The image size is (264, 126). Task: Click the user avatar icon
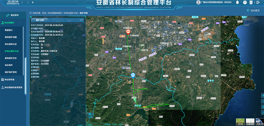pos(198,2)
